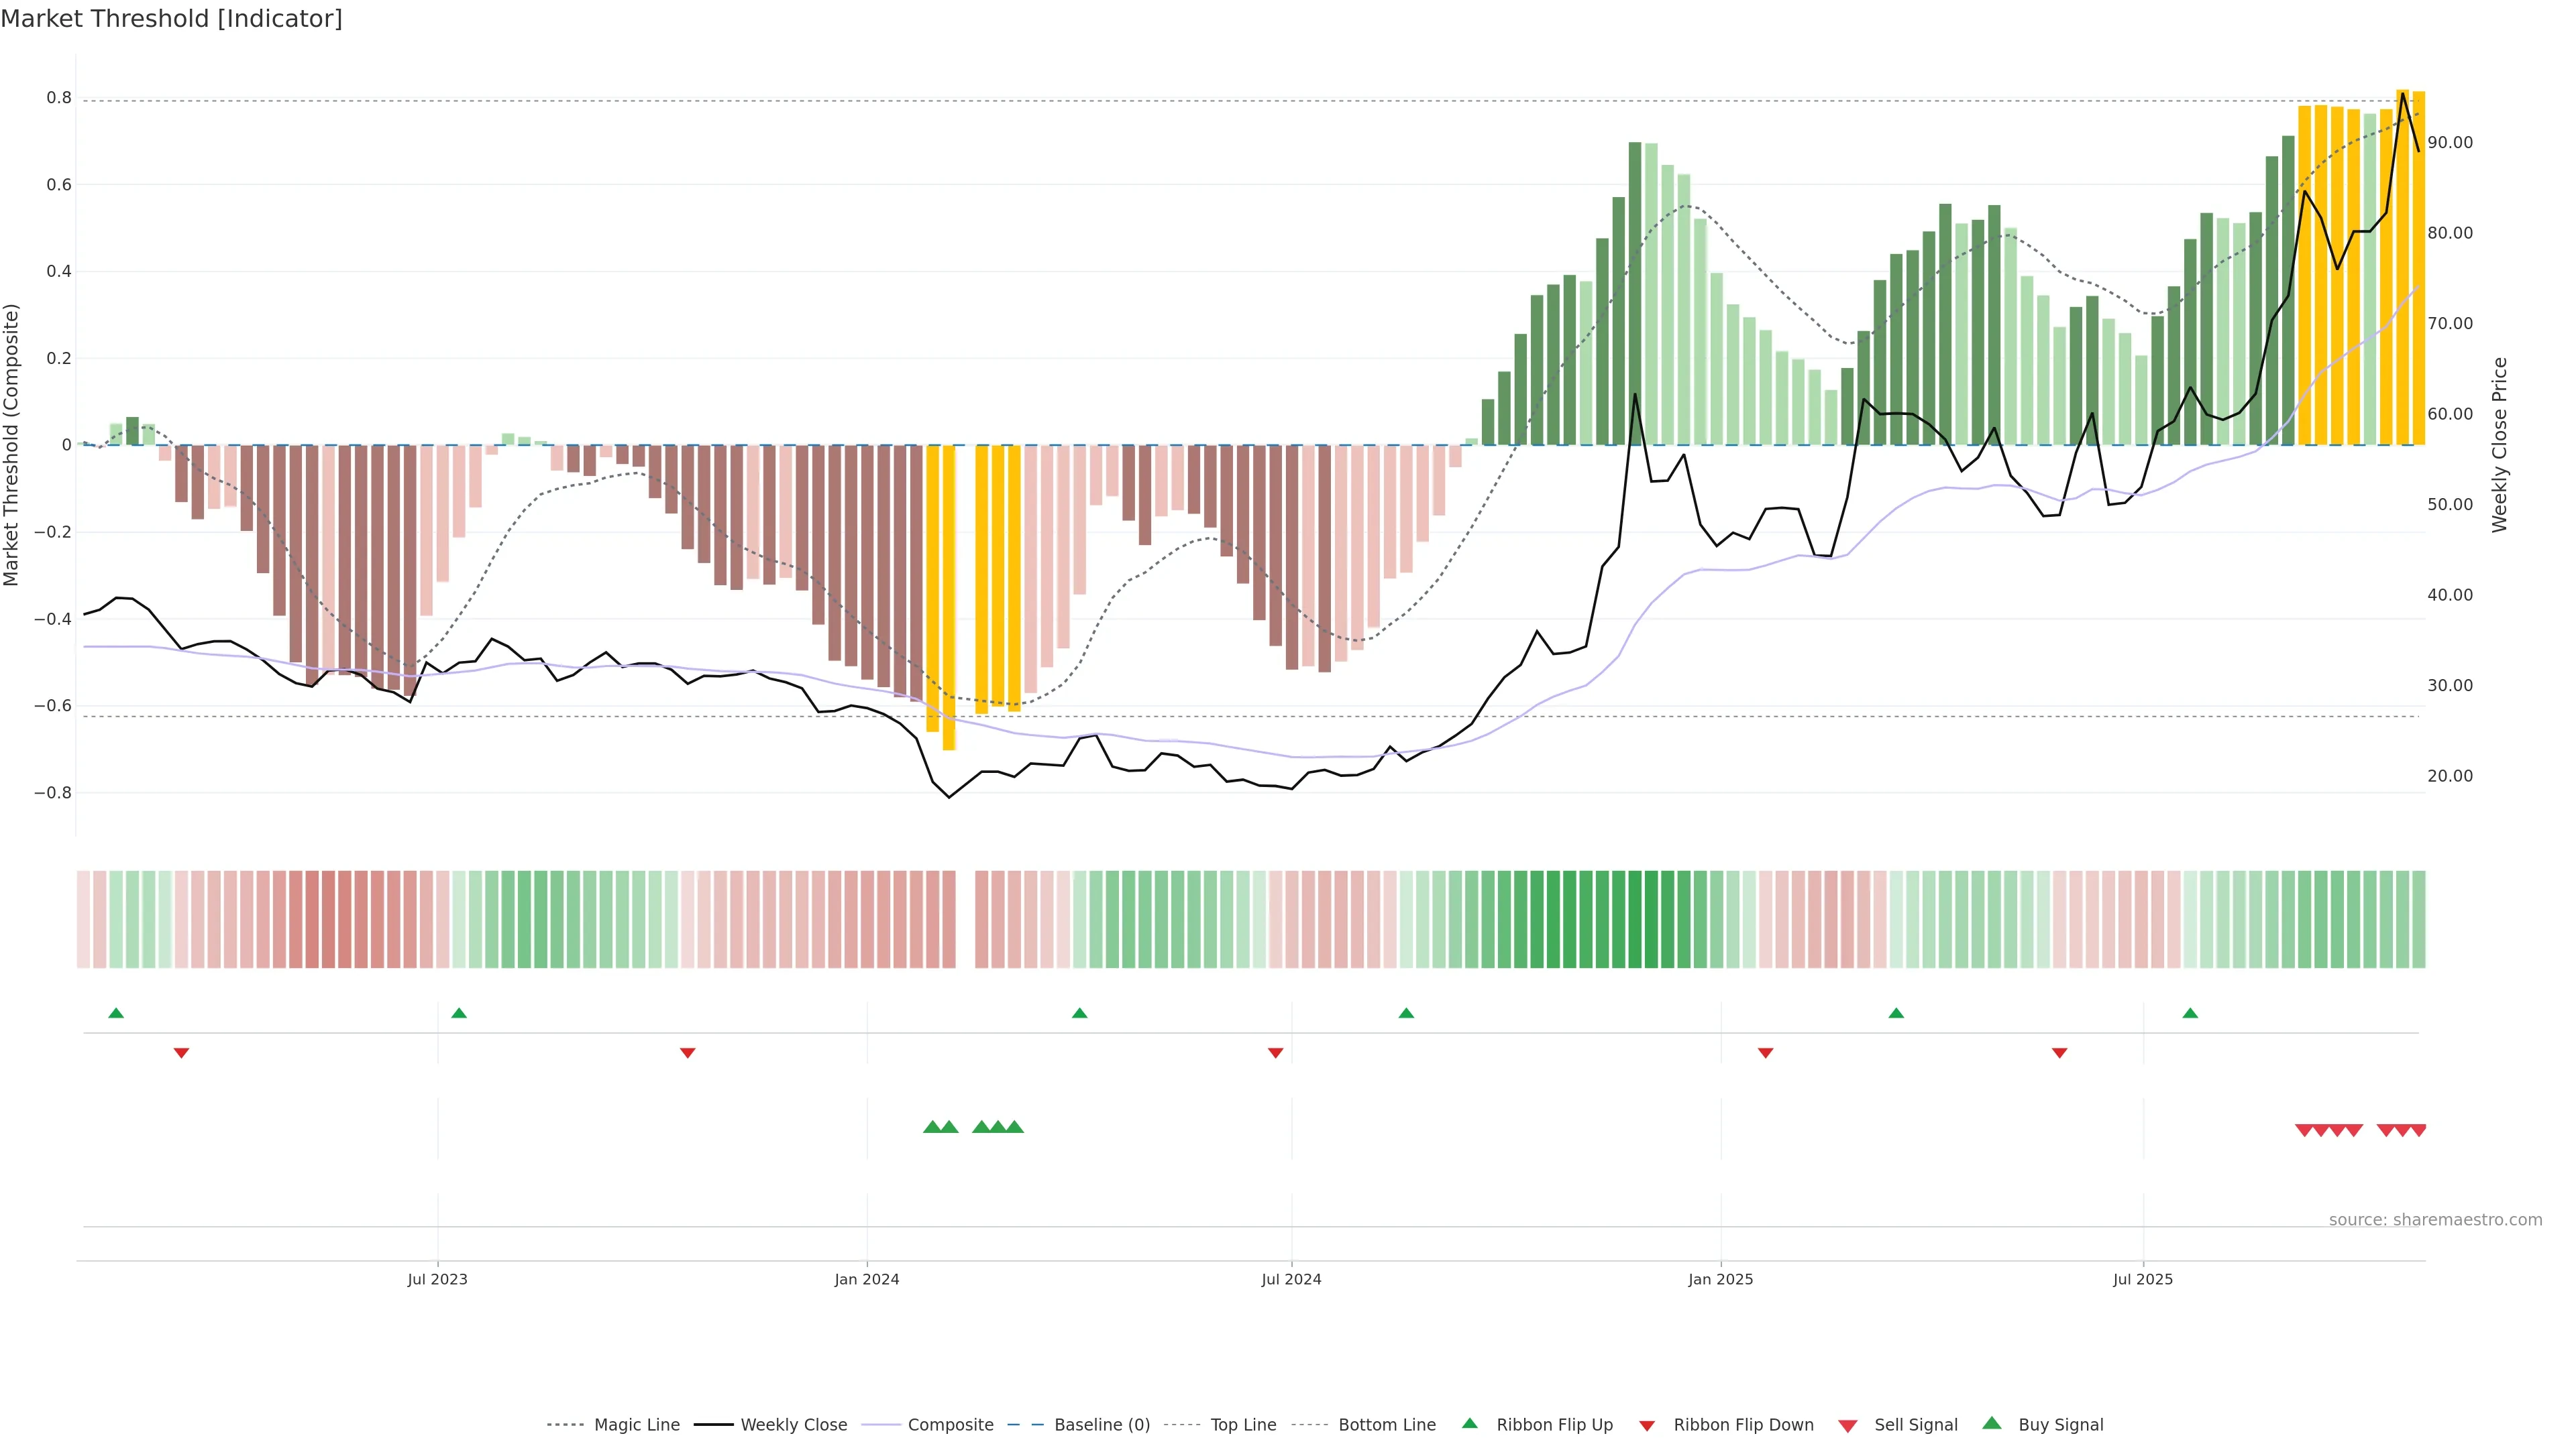This screenshot has height=1448, width=2576.
Task: Click the Sell Signal legend triangle icon
Action: pos(1847,1425)
